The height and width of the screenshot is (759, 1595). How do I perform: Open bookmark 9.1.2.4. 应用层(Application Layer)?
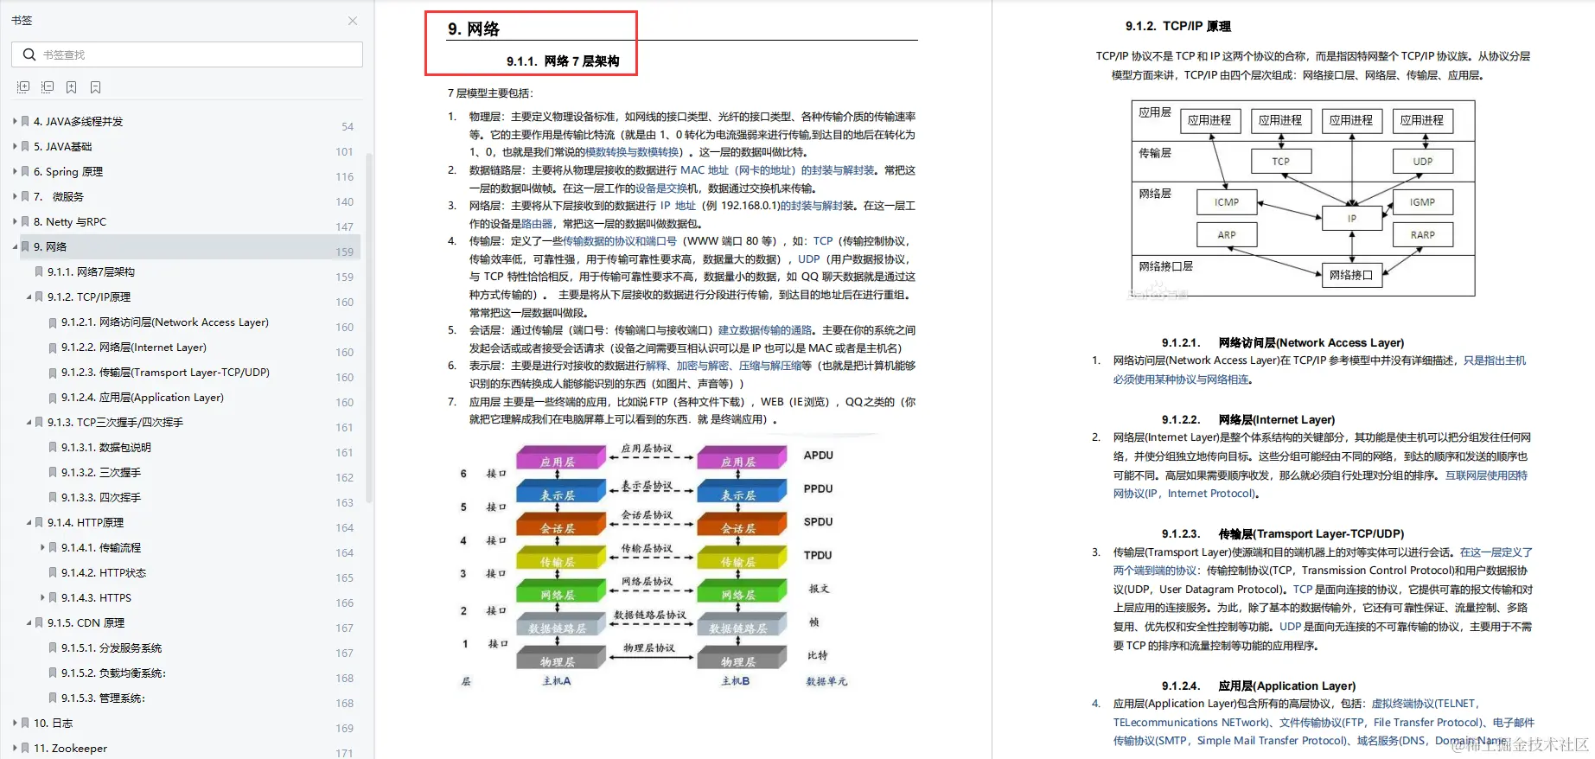143,398
